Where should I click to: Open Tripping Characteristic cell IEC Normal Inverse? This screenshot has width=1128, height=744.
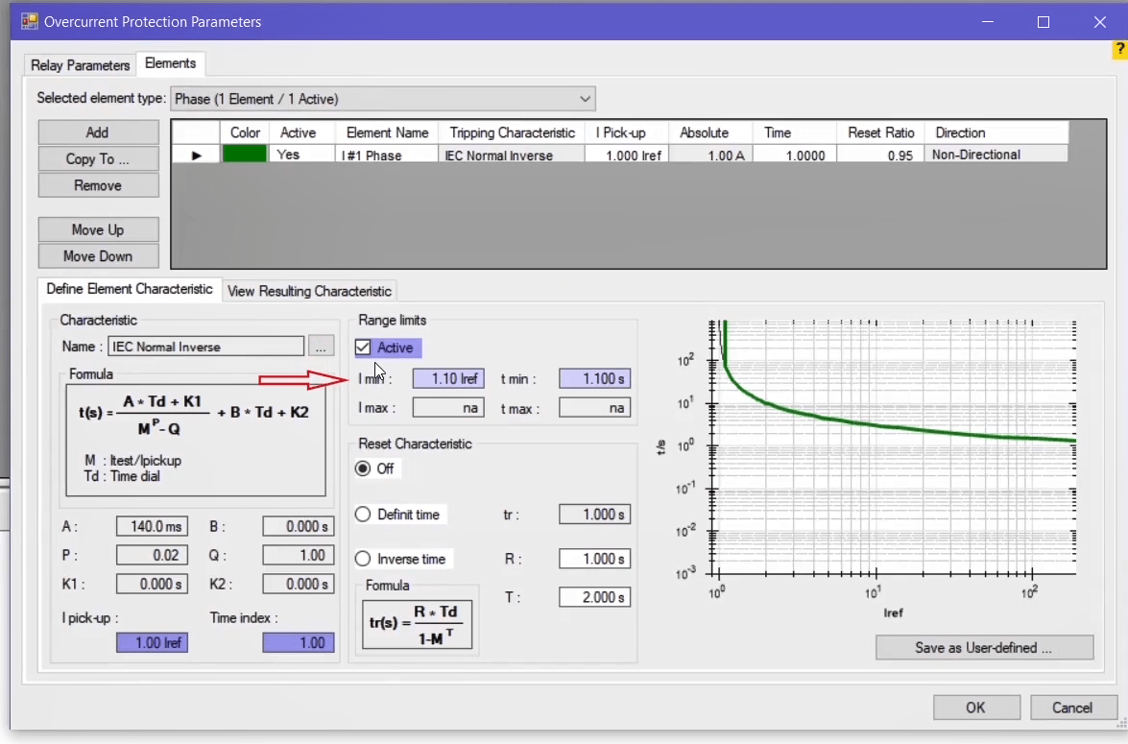[x=511, y=155]
